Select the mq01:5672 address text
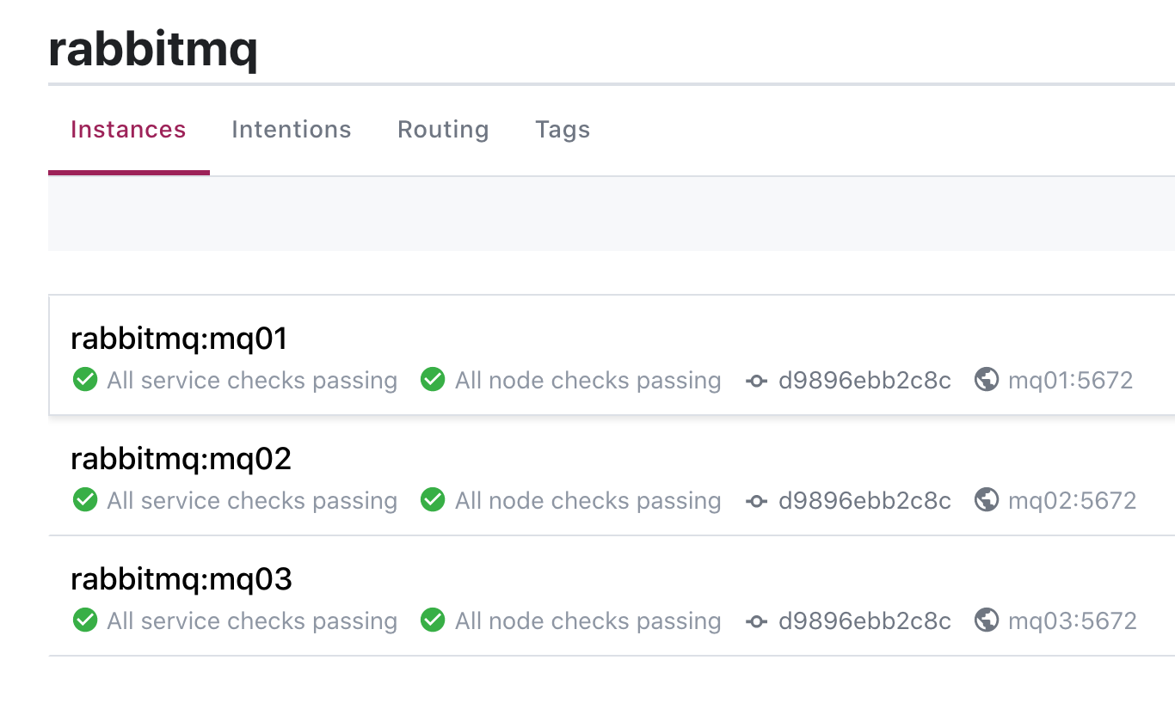Image resolution: width=1175 pixels, height=715 pixels. pos(1071,380)
